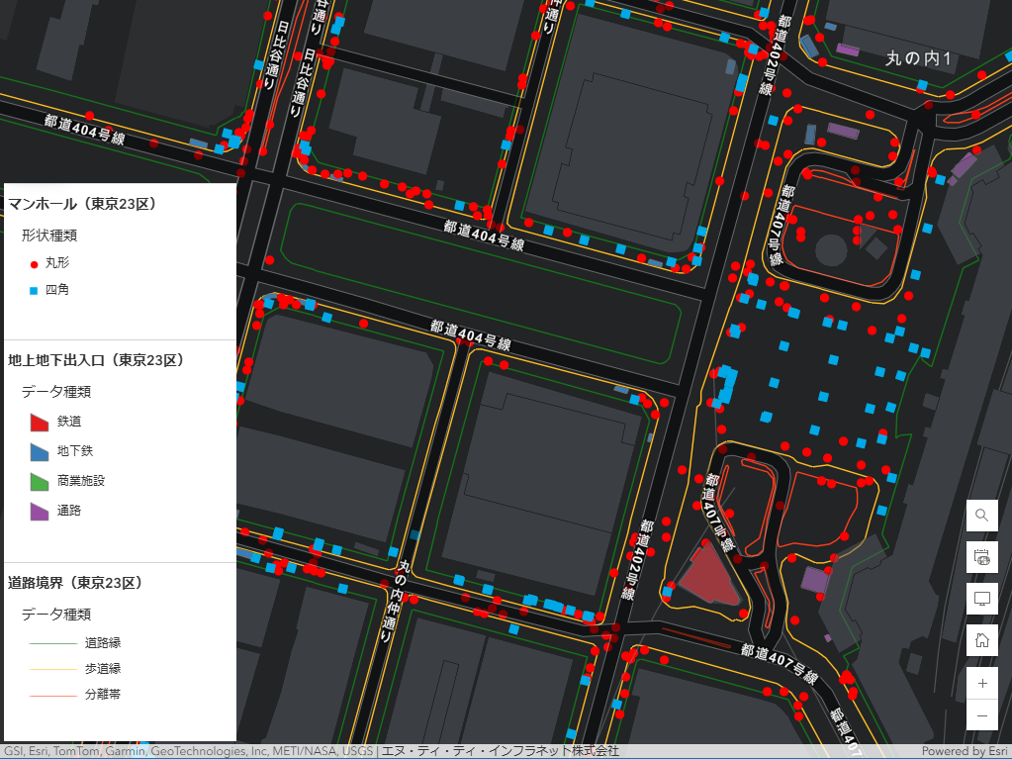Click the 四角 legend label
Viewport: 1012px width, 759px height.
(56, 289)
